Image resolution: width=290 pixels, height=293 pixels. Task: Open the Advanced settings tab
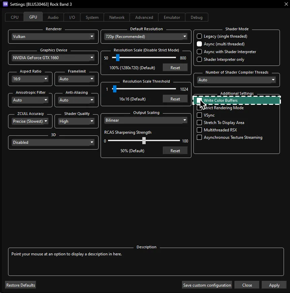[144, 17]
